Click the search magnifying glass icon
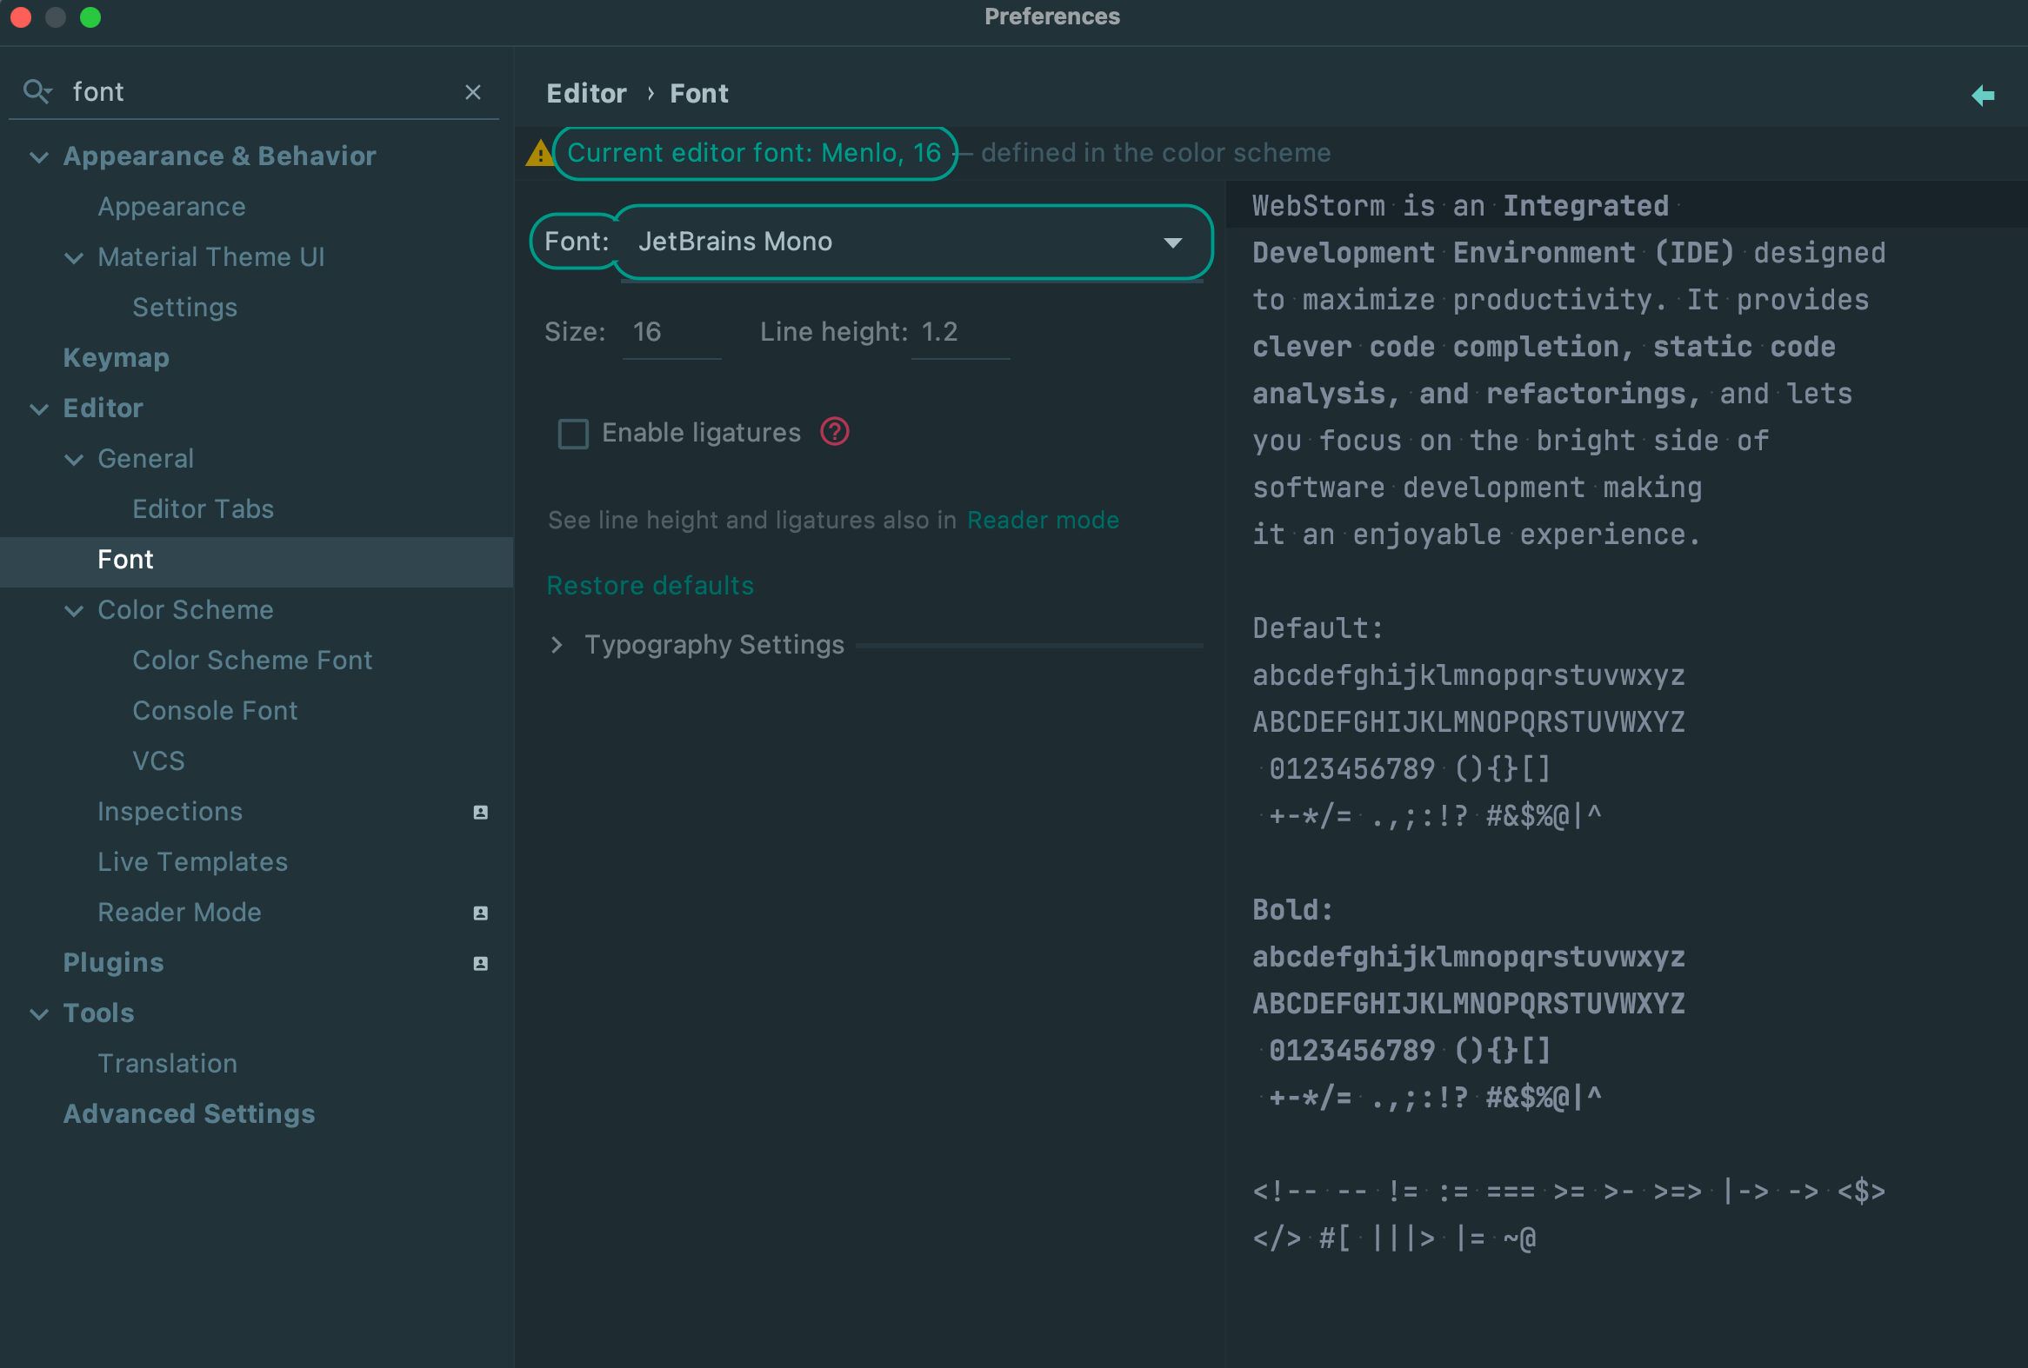The width and height of the screenshot is (2028, 1368). click(37, 90)
